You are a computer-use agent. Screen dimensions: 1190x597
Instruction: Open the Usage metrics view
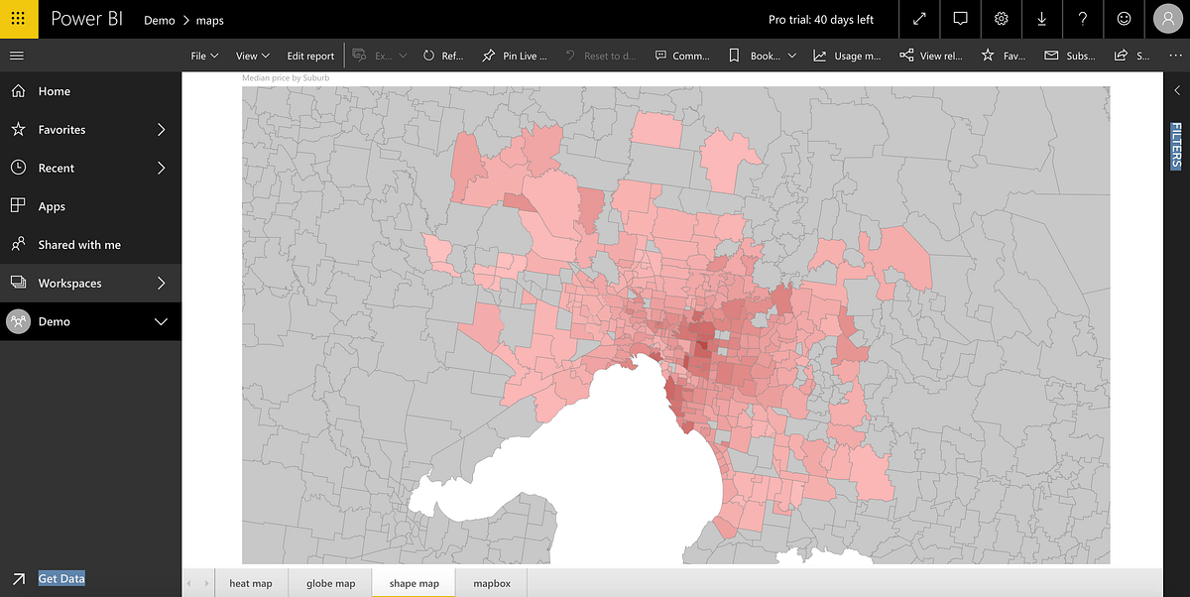(848, 56)
